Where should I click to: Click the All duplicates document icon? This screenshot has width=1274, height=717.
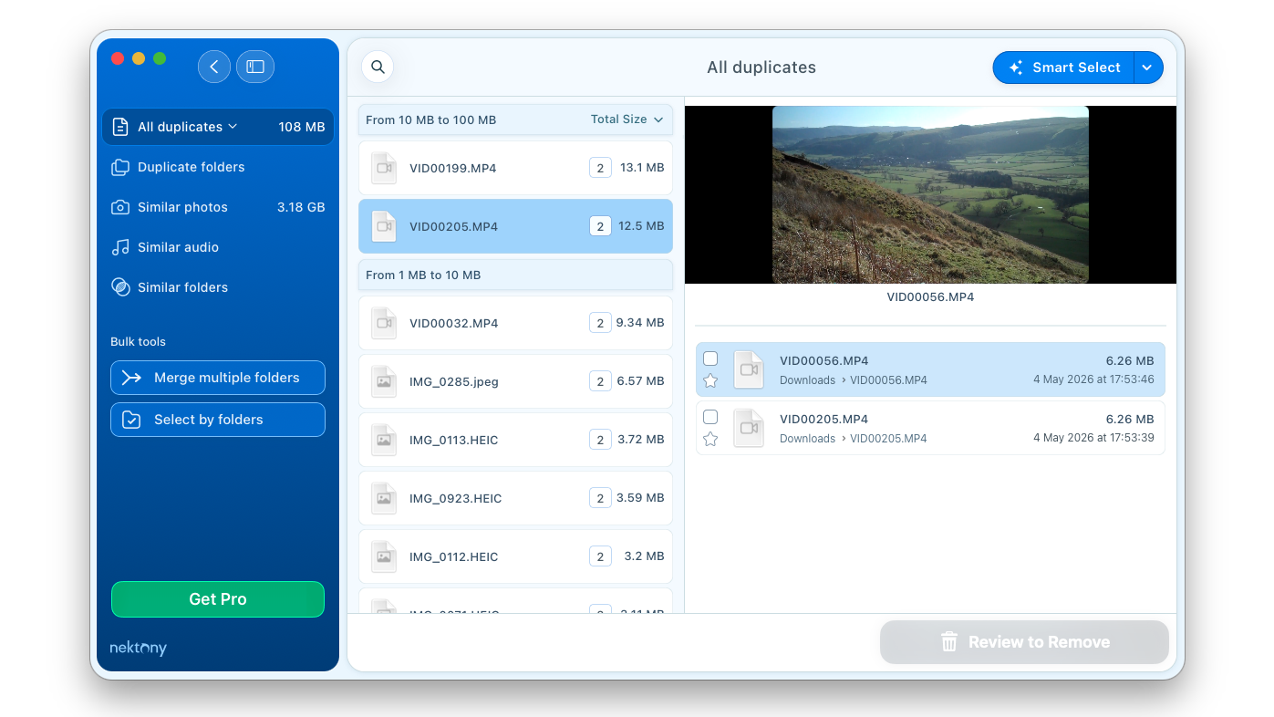coord(120,127)
